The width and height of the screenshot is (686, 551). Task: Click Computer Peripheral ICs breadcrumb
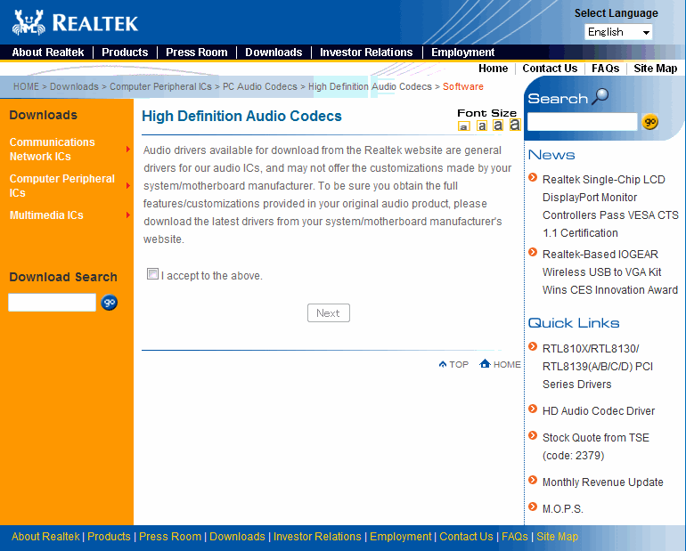[x=160, y=86]
